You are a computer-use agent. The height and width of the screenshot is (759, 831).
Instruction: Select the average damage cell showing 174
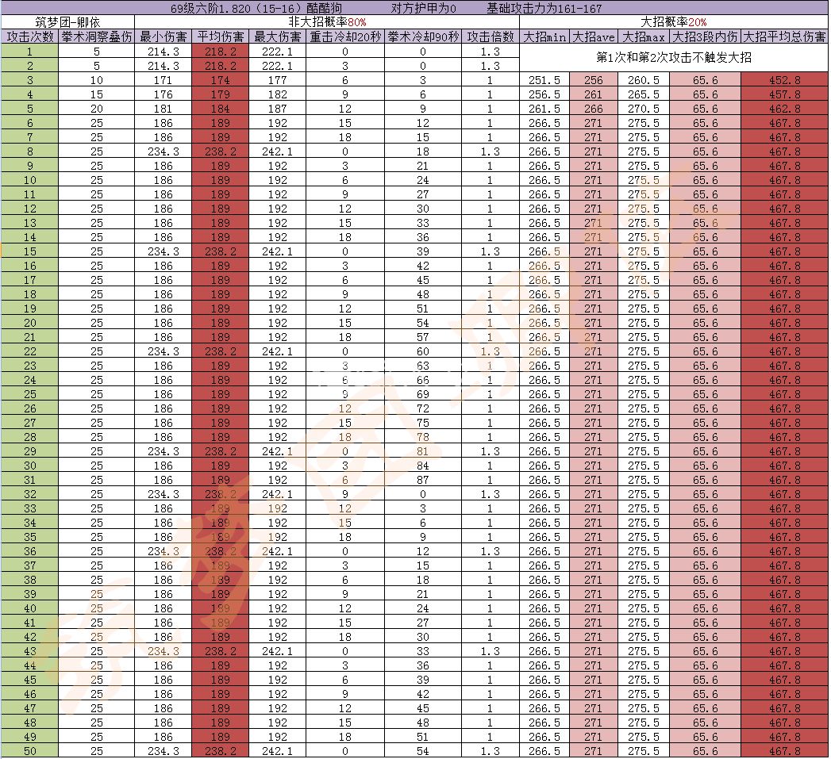220,80
